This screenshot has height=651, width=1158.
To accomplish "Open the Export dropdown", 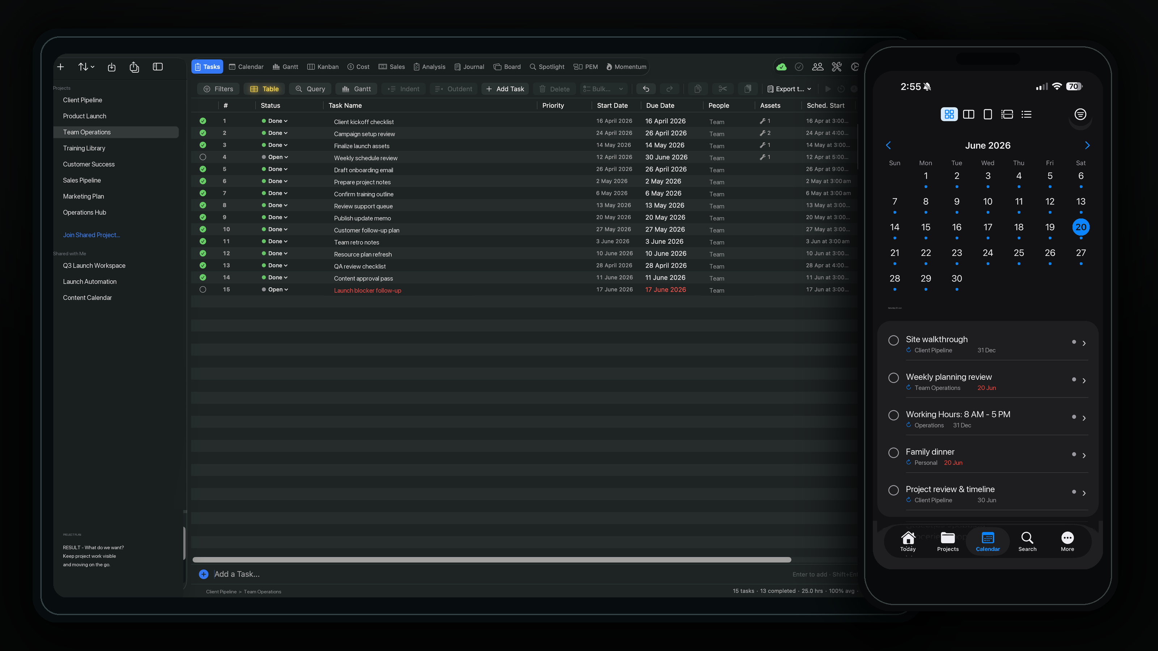I will pyautogui.click(x=789, y=89).
